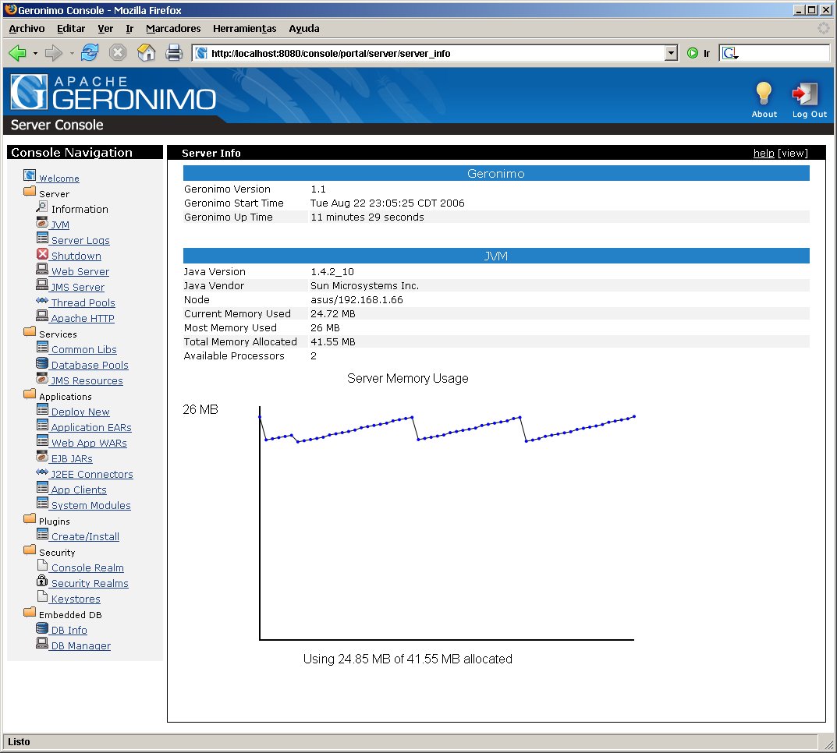Open the Marcadores menu
Image resolution: width=837 pixels, height=753 pixels.
point(173,29)
